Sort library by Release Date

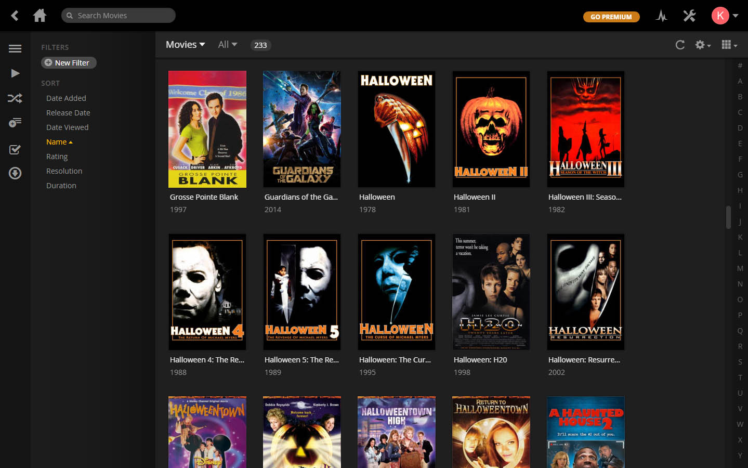point(68,112)
